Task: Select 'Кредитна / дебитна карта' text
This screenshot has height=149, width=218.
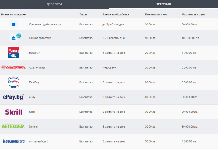Action: click(45, 24)
